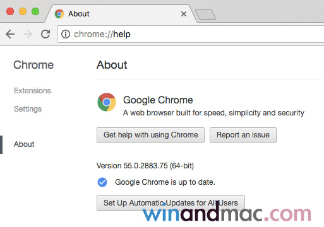This screenshot has width=324, height=227.
Task: Click the About page heading
Action: click(x=112, y=65)
